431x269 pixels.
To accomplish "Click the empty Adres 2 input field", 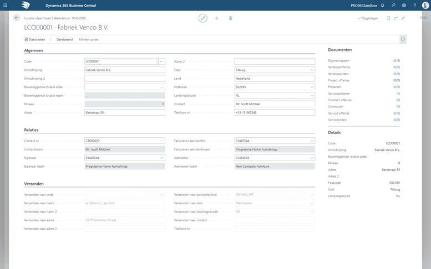I will [x=275, y=61].
